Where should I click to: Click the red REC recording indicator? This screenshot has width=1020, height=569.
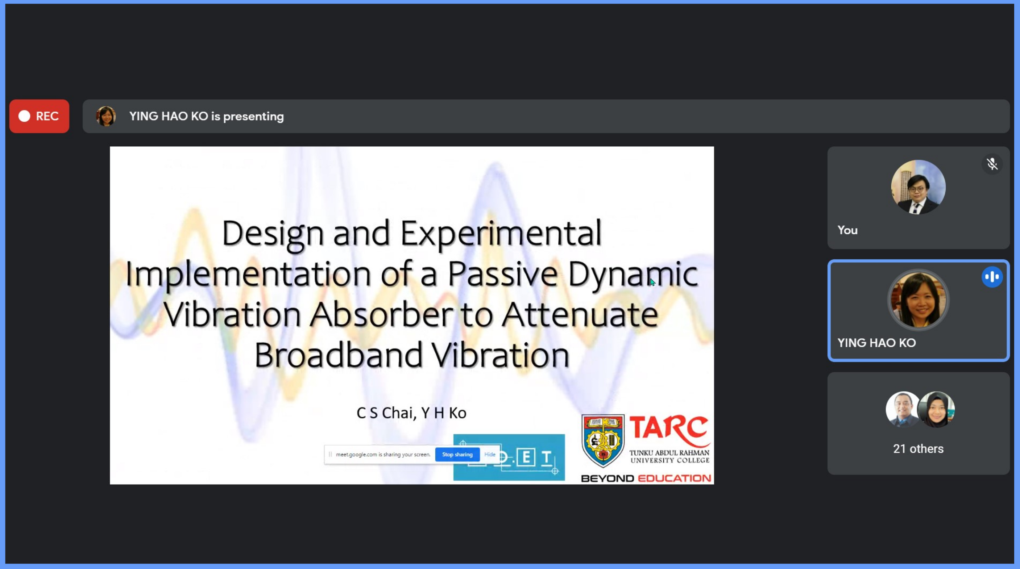coord(39,116)
